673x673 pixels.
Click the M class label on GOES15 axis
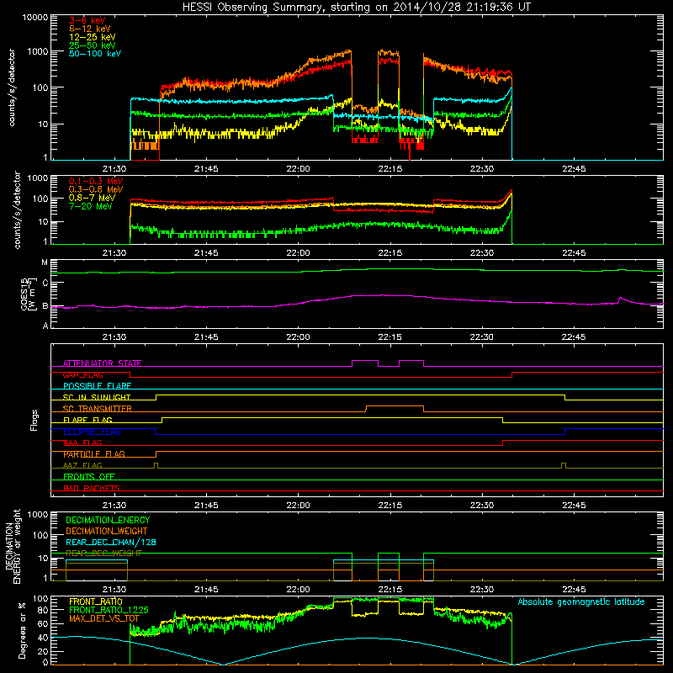click(45, 262)
